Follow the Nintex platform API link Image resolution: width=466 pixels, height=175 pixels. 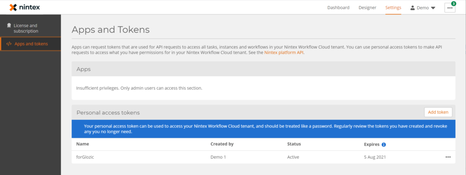(x=284, y=53)
